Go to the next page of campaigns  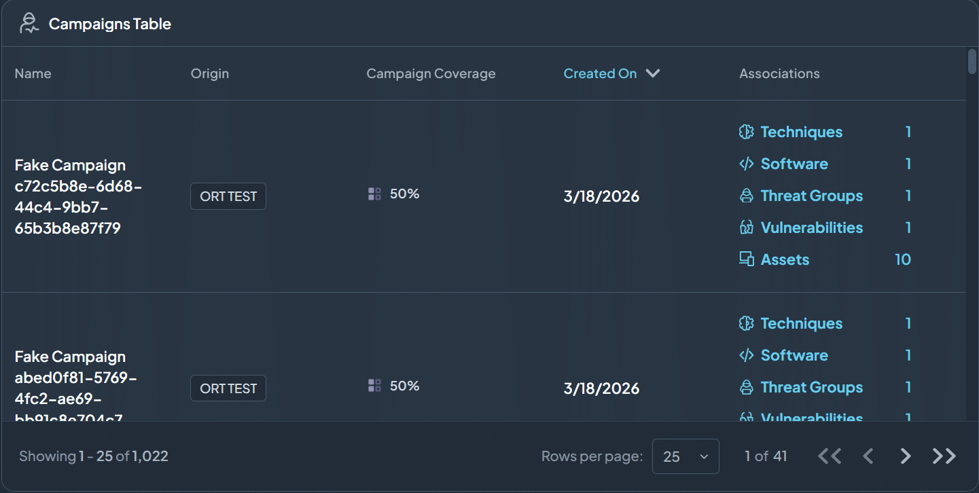click(906, 456)
